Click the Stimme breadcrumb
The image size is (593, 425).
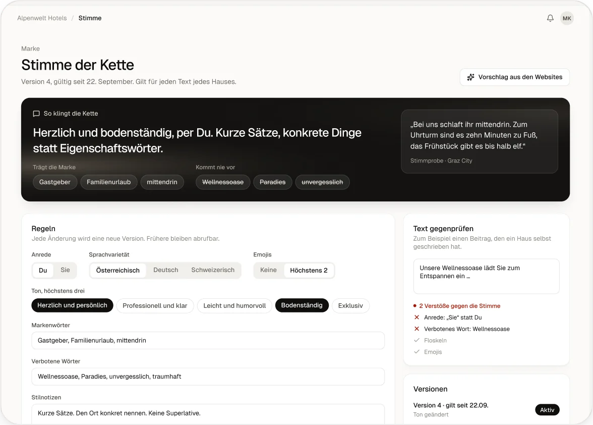click(x=90, y=18)
